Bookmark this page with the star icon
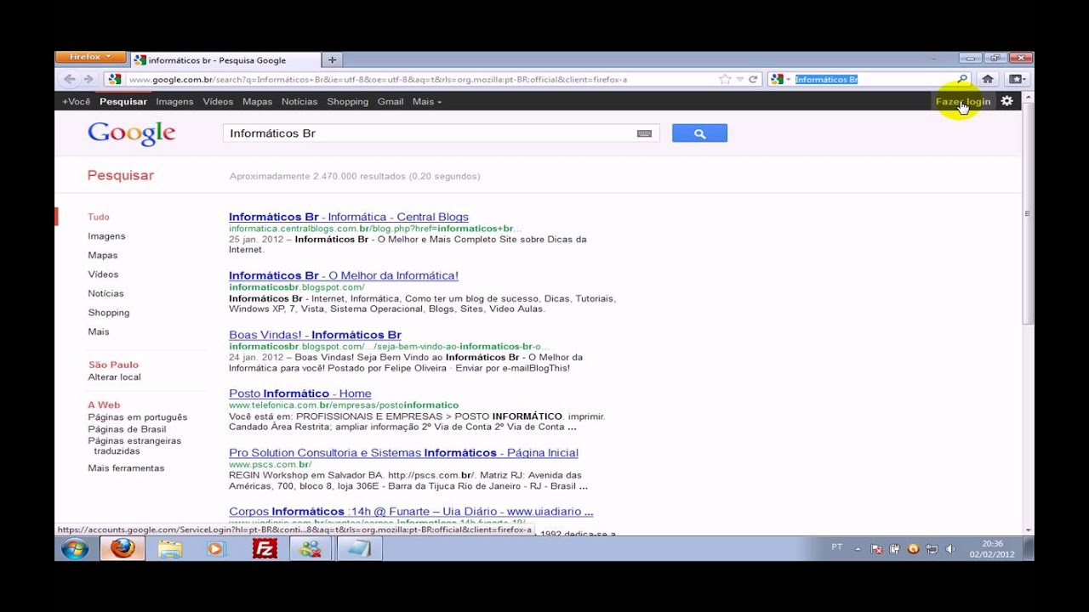The height and width of the screenshot is (612, 1089). click(725, 79)
